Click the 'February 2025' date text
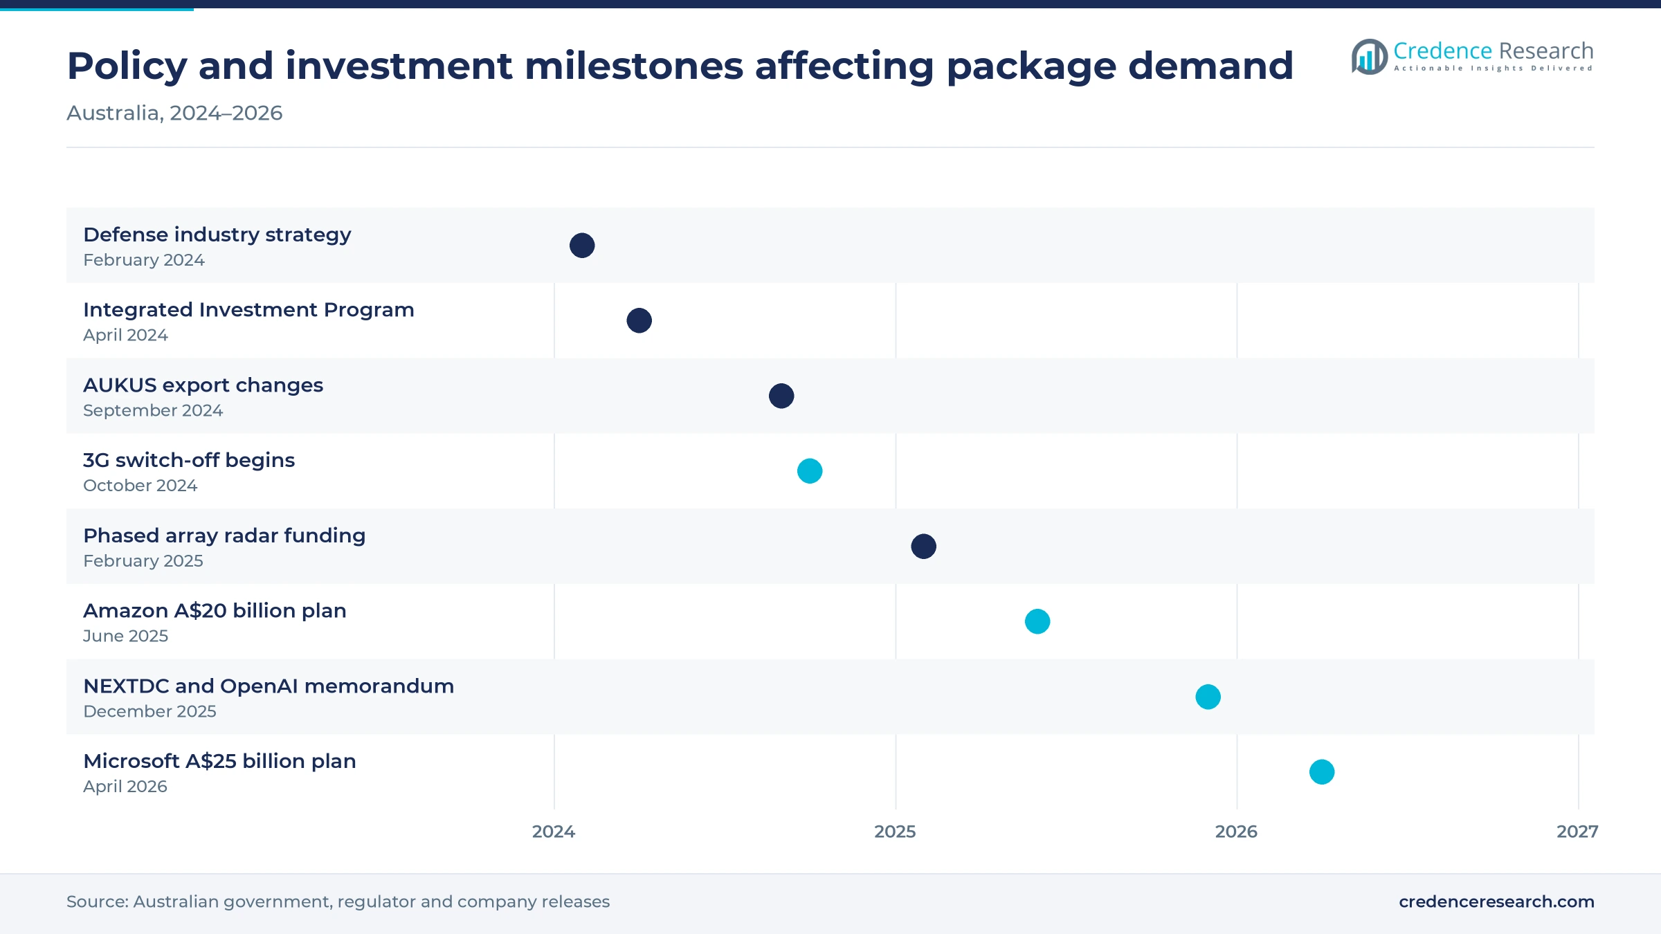Viewport: 1661px width, 934px height. 143,561
